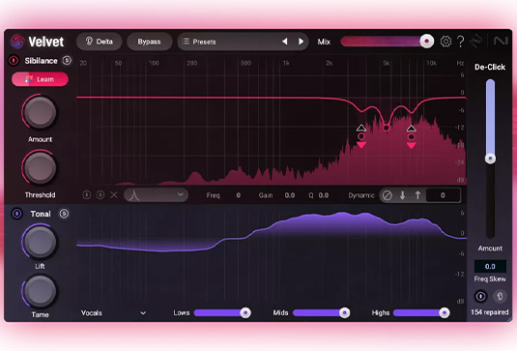
Task: Solo the selected EQ band
Action: pos(101,195)
